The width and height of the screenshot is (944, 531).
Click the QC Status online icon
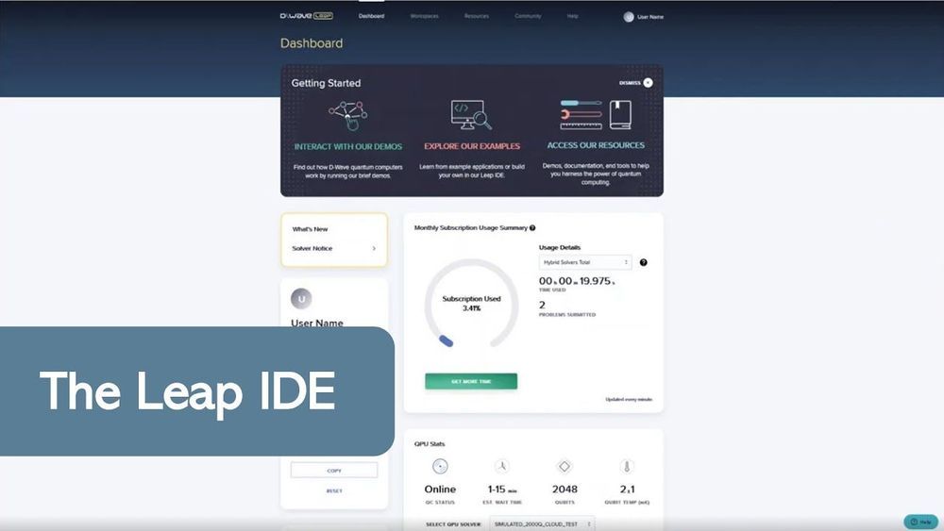440,466
